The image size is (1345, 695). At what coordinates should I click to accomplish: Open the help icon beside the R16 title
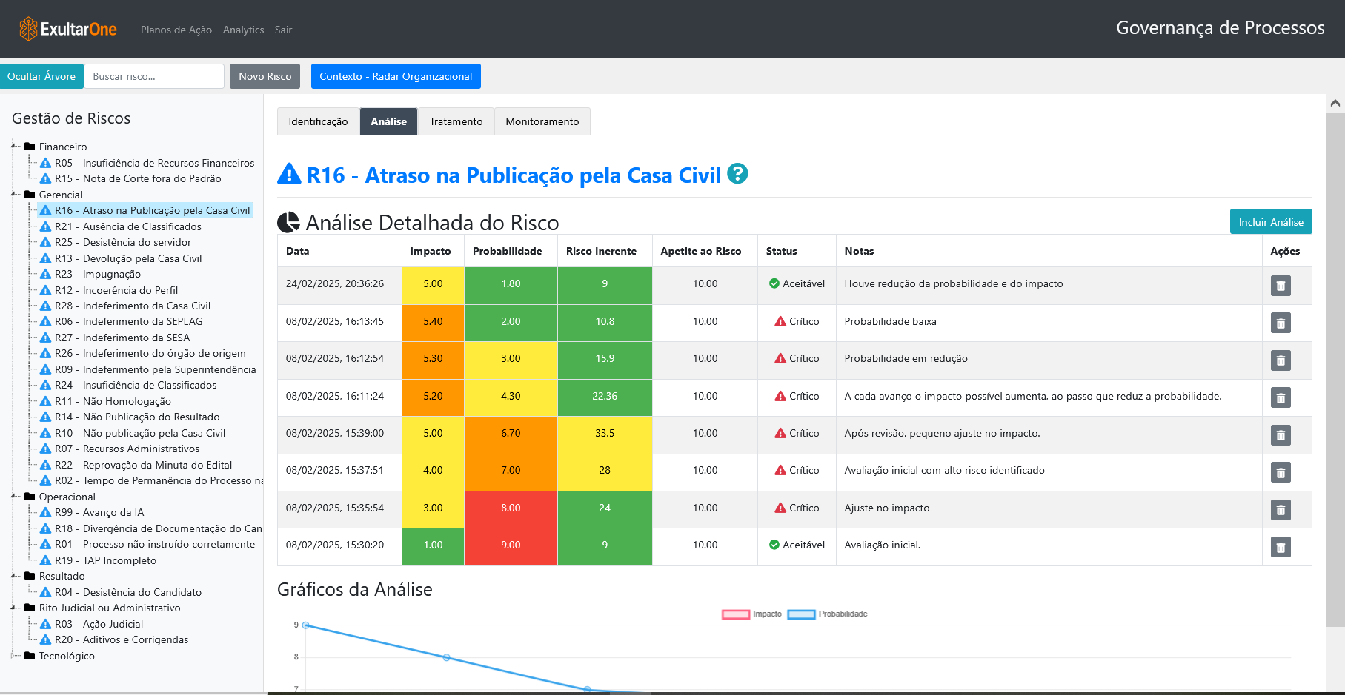[x=737, y=175]
